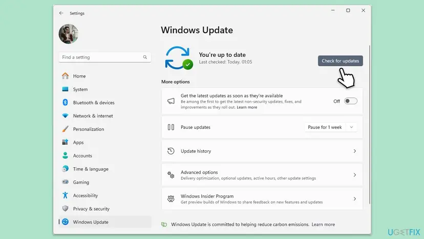Image resolution: width=424 pixels, height=239 pixels.
Task: Open the Home settings page
Action: coord(79,76)
